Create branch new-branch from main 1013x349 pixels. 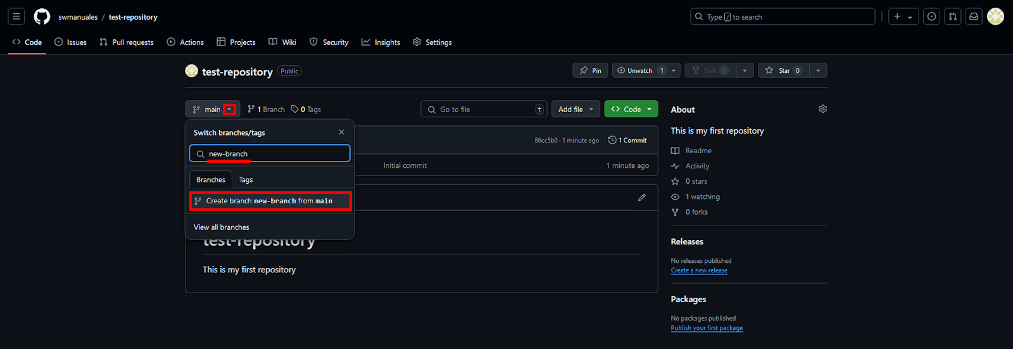270,201
